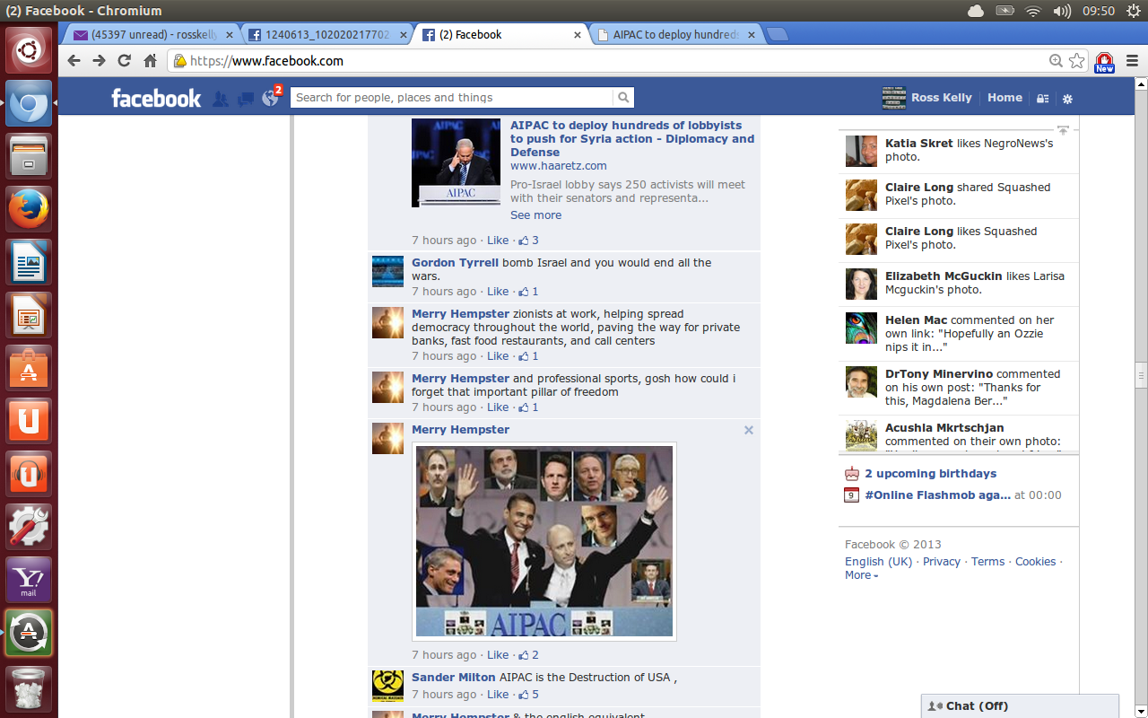Open Facebook messages icon

click(x=246, y=99)
